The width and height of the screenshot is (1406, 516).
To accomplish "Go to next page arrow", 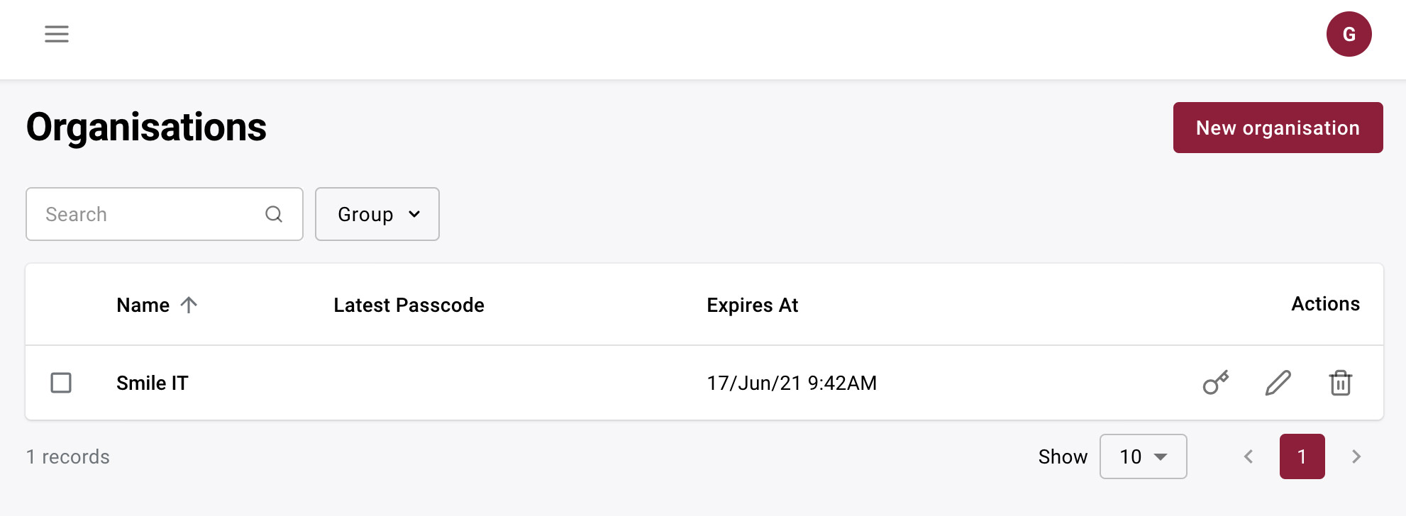I will 1356,456.
